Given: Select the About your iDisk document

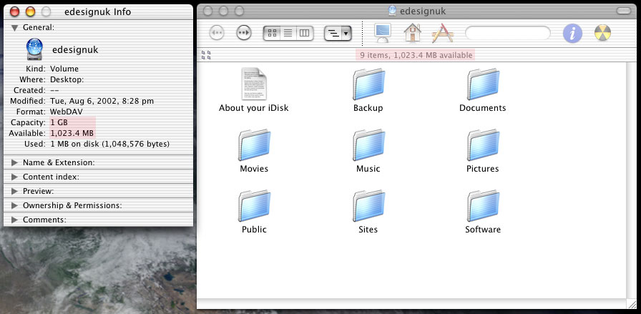Looking at the screenshot, I should pyautogui.click(x=253, y=90).
